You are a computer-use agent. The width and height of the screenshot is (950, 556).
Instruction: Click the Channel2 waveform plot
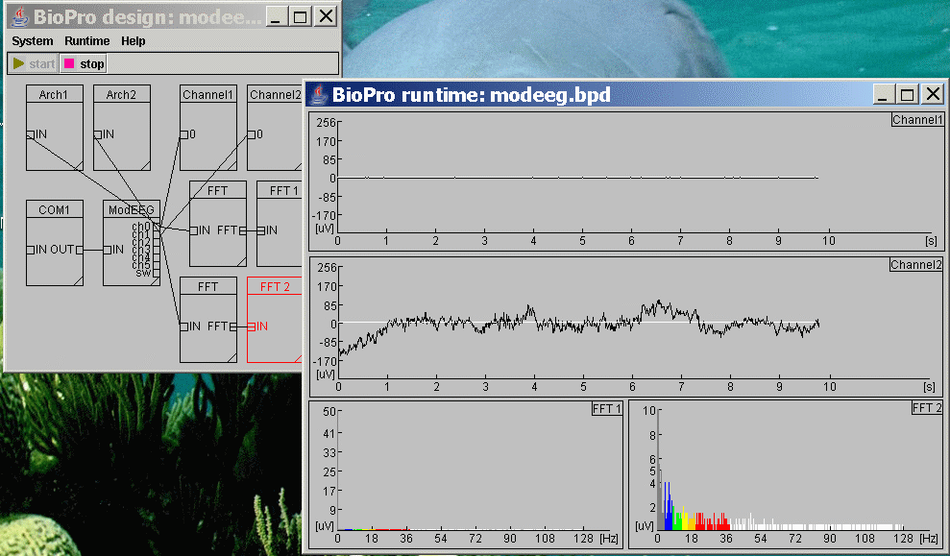[x=576, y=322]
